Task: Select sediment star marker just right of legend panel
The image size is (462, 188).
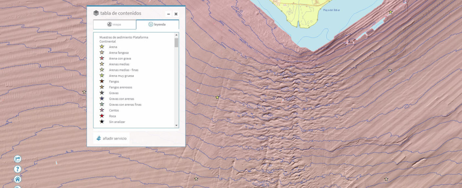Action: tap(217, 97)
